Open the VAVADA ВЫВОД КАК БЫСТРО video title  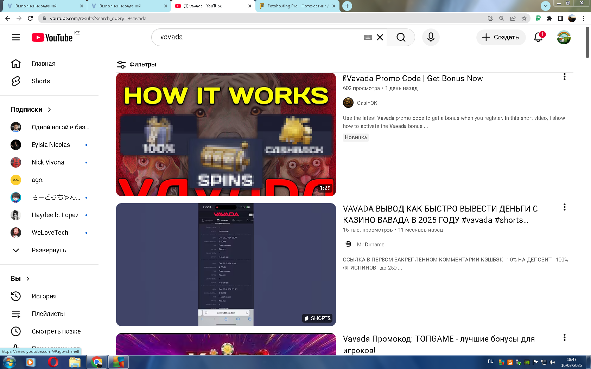[440, 214]
